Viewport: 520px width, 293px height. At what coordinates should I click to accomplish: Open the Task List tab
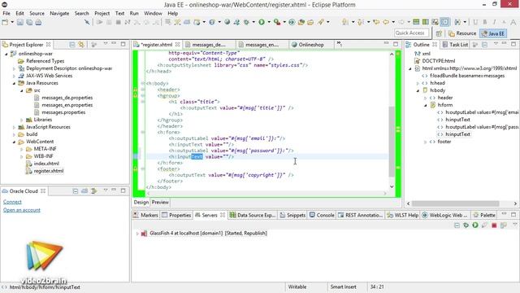click(455, 45)
